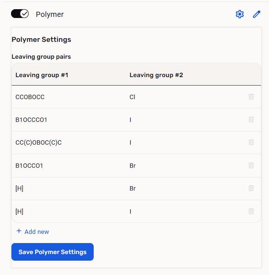Delete the CCOBOCC and Cl pair
The width and height of the screenshot is (269, 275).
click(251, 97)
